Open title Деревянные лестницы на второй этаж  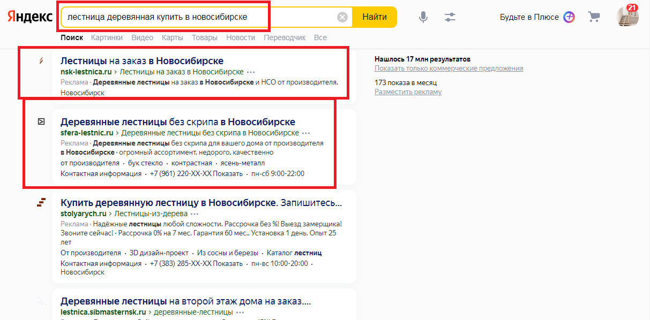click(x=185, y=301)
